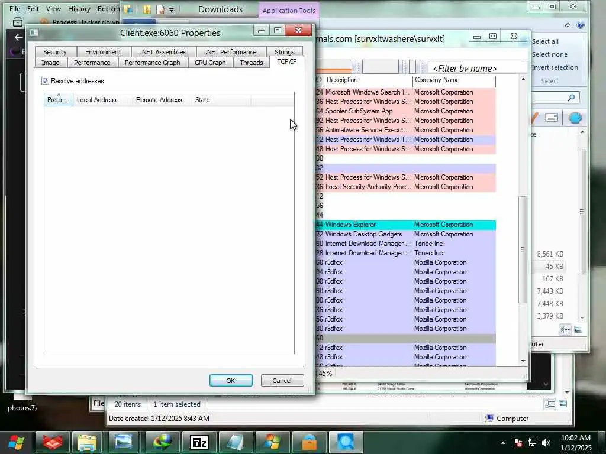Click OK in Client.exe Properties dialog

(x=231, y=380)
